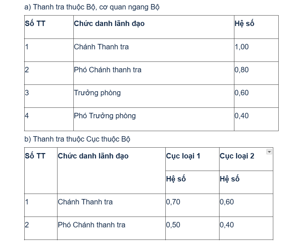The width and height of the screenshot is (302, 249).
Task: Click 'Hệ số' subheader under Cục loại 1
Action: [x=176, y=179]
